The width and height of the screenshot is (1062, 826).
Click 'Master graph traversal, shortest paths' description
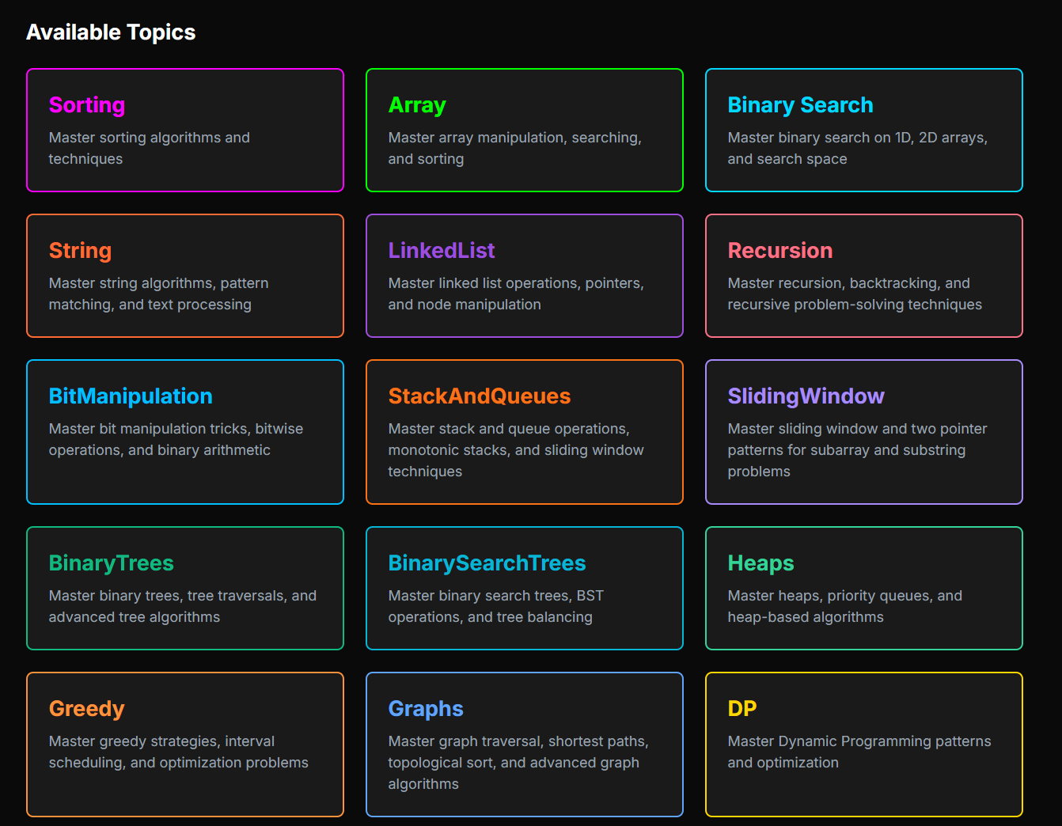tap(518, 762)
